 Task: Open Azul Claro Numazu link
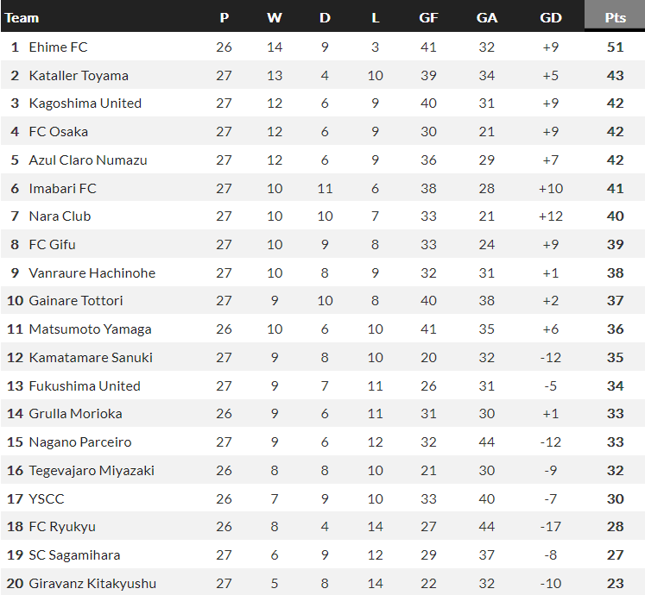click(88, 160)
